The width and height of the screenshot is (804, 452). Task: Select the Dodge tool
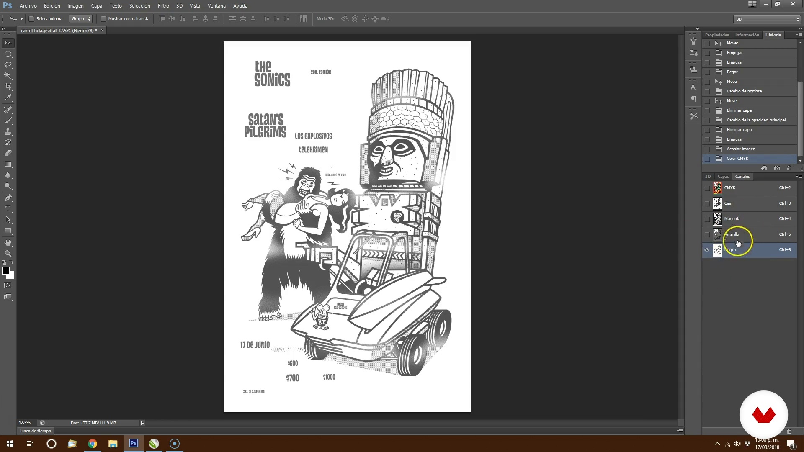point(8,186)
